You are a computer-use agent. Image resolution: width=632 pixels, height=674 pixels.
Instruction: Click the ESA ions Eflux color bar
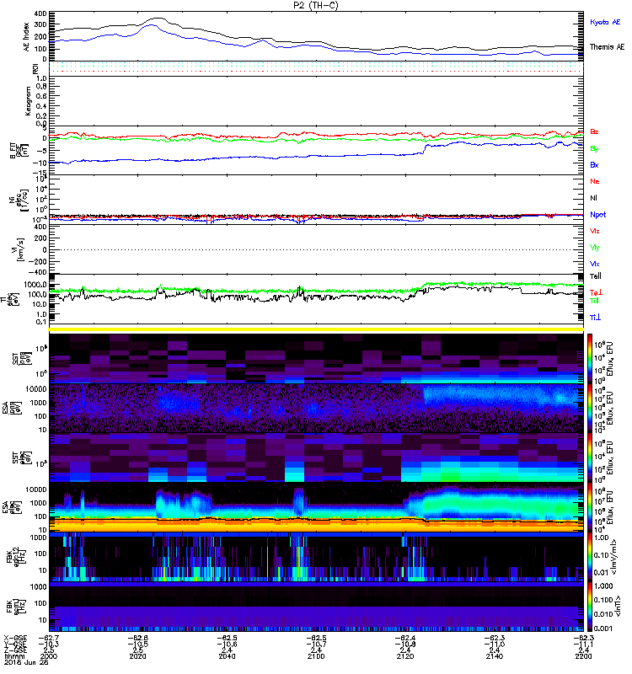(590, 408)
